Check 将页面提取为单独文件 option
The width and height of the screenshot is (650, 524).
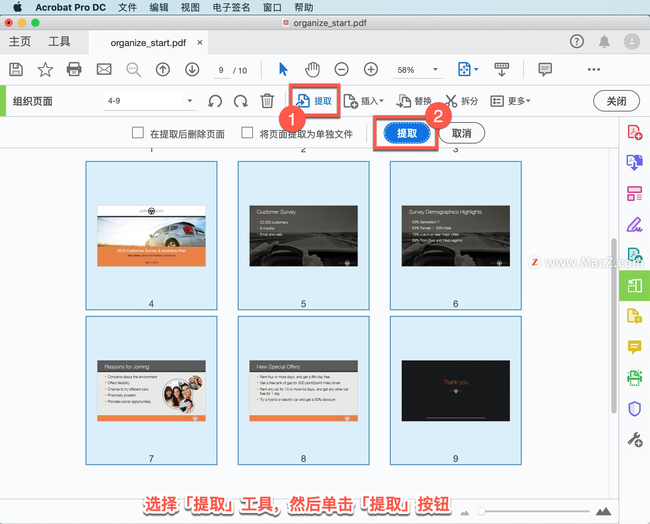pos(247,133)
